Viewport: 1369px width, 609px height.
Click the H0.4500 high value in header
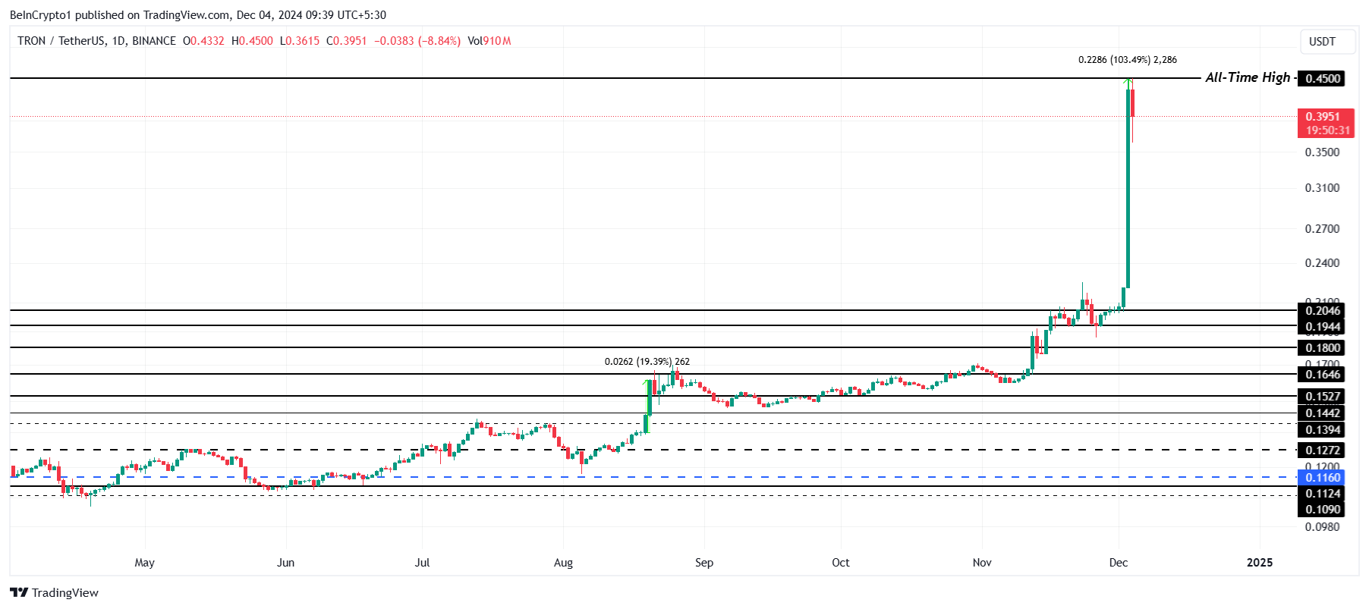coord(253,41)
